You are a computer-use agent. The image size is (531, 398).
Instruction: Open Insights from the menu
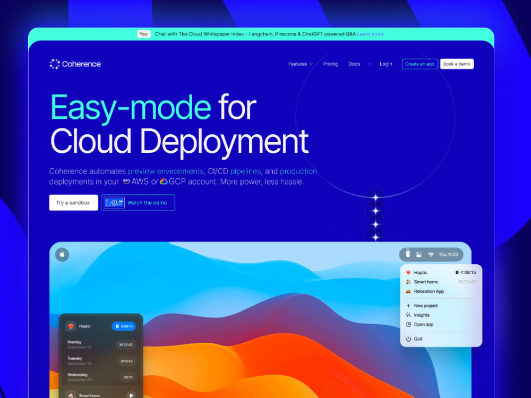pyautogui.click(x=441, y=315)
